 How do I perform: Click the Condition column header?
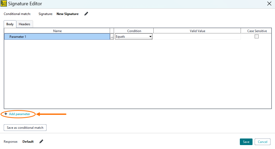point(134,31)
